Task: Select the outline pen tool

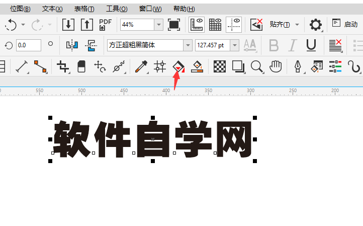Action: [298, 67]
